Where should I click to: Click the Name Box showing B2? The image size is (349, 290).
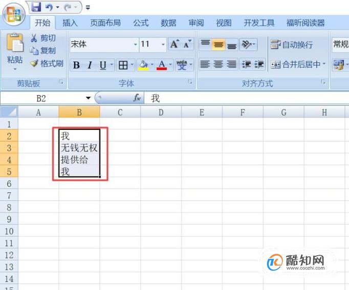[41, 98]
